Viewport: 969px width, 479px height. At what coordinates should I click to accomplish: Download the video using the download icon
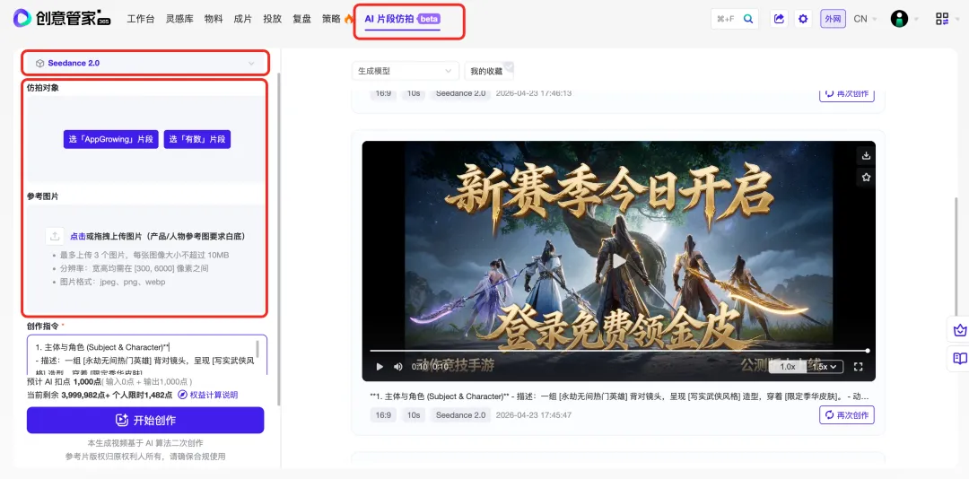pyautogui.click(x=866, y=155)
